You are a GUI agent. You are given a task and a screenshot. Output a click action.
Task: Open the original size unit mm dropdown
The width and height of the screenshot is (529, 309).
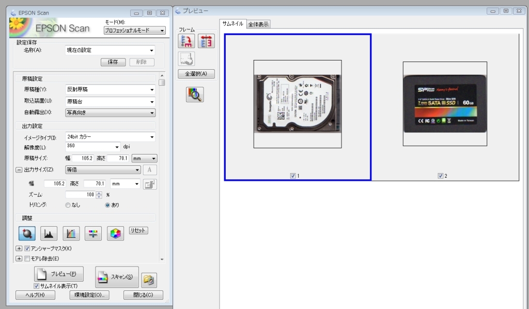click(145, 158)
